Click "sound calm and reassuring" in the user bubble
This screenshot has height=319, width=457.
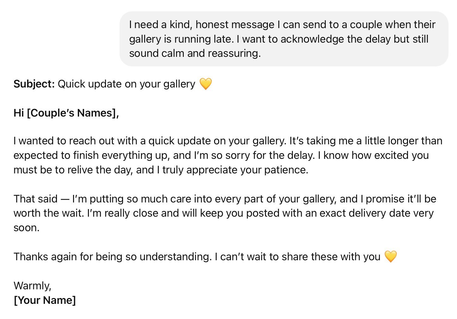195,53
